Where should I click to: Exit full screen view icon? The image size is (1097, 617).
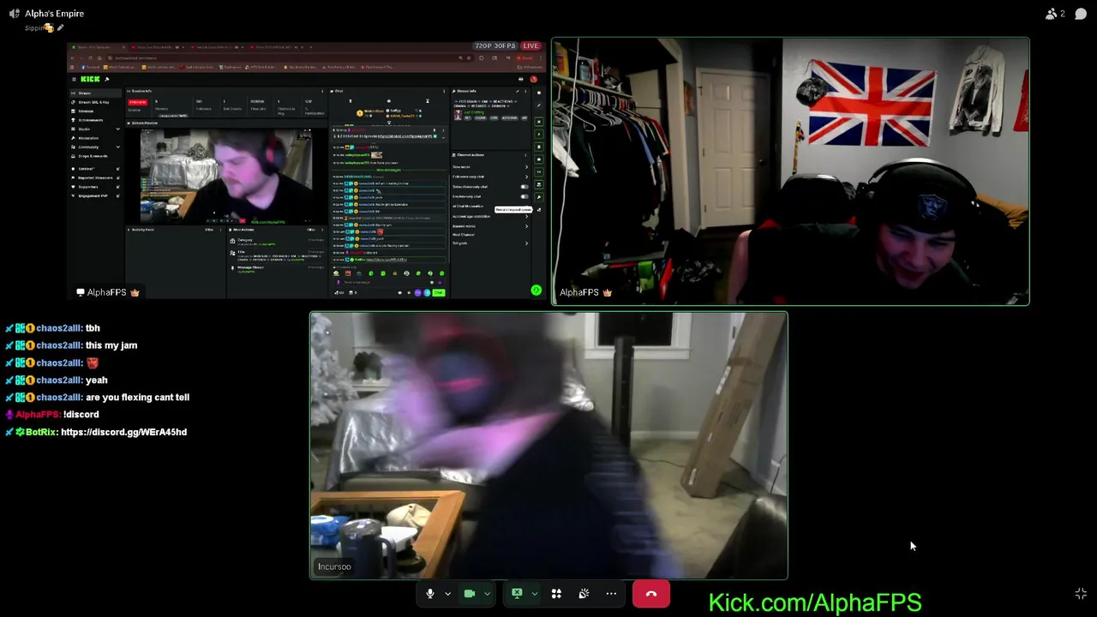[x=1081, y=593]
